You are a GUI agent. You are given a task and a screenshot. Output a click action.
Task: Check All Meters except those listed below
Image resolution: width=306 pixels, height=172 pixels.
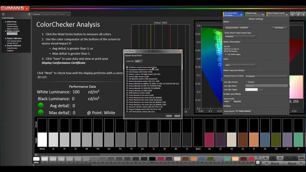[x=127, y=67]
